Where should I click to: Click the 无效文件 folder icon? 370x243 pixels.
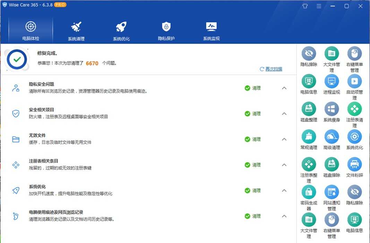point(16,139)
